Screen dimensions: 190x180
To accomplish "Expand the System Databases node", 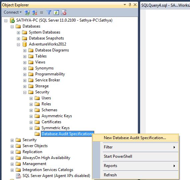I will point(18,33).
